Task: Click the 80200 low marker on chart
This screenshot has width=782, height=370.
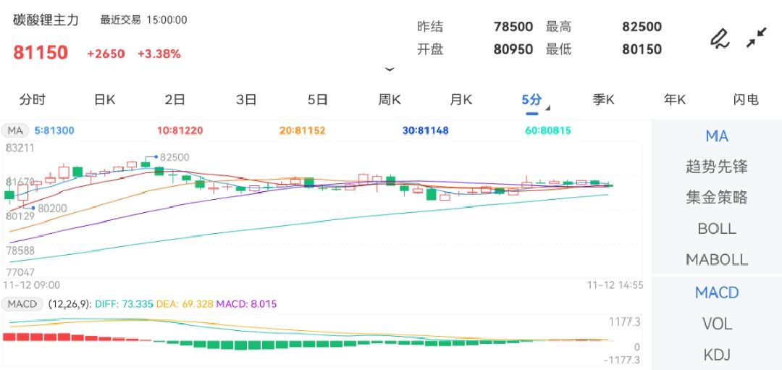Action: tap(52, 209)
